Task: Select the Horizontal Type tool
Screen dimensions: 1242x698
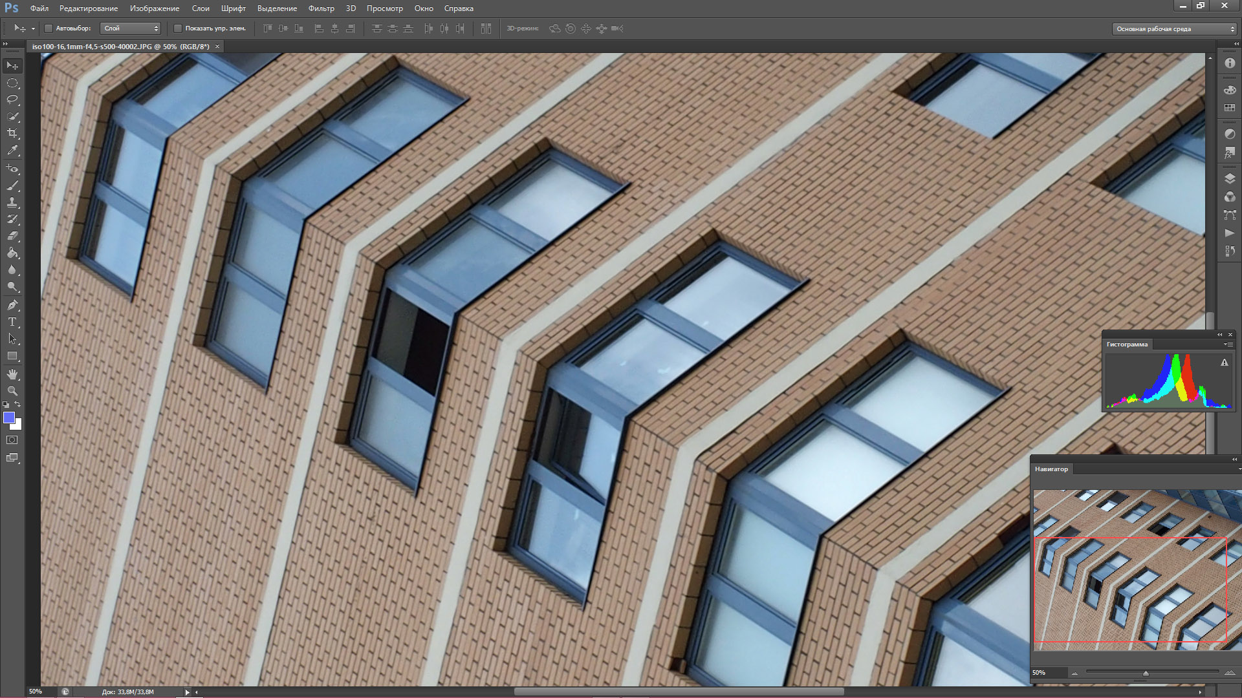Action: click(12, 322)
